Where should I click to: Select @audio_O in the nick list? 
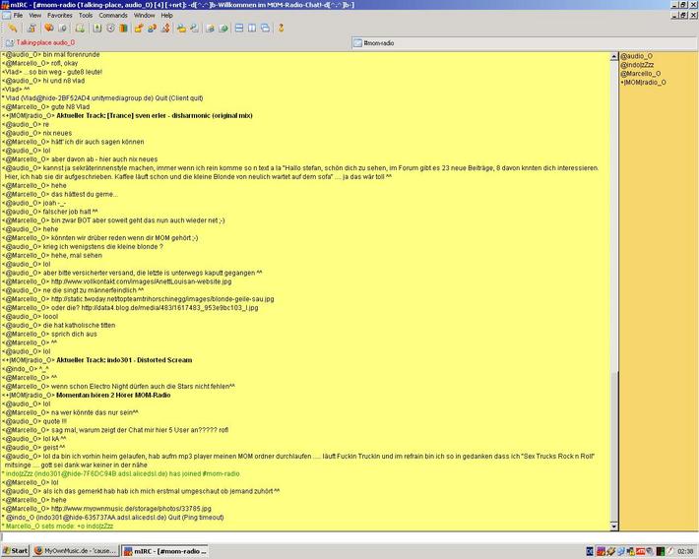(636, 56)
